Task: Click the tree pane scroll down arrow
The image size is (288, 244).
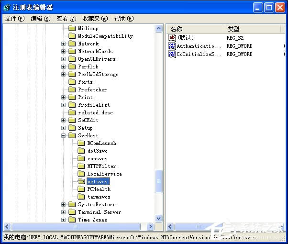Action: coord(158,219)
